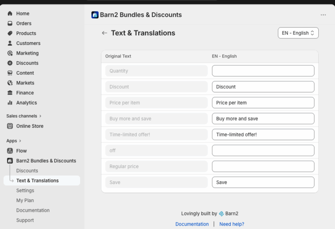Open Home in the sidebar
This screenshot has height=229, width=335.
point(22,13)
